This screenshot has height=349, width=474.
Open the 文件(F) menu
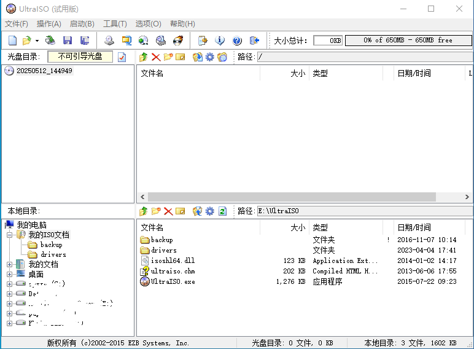pyautogui.click(x=17, y=24)
